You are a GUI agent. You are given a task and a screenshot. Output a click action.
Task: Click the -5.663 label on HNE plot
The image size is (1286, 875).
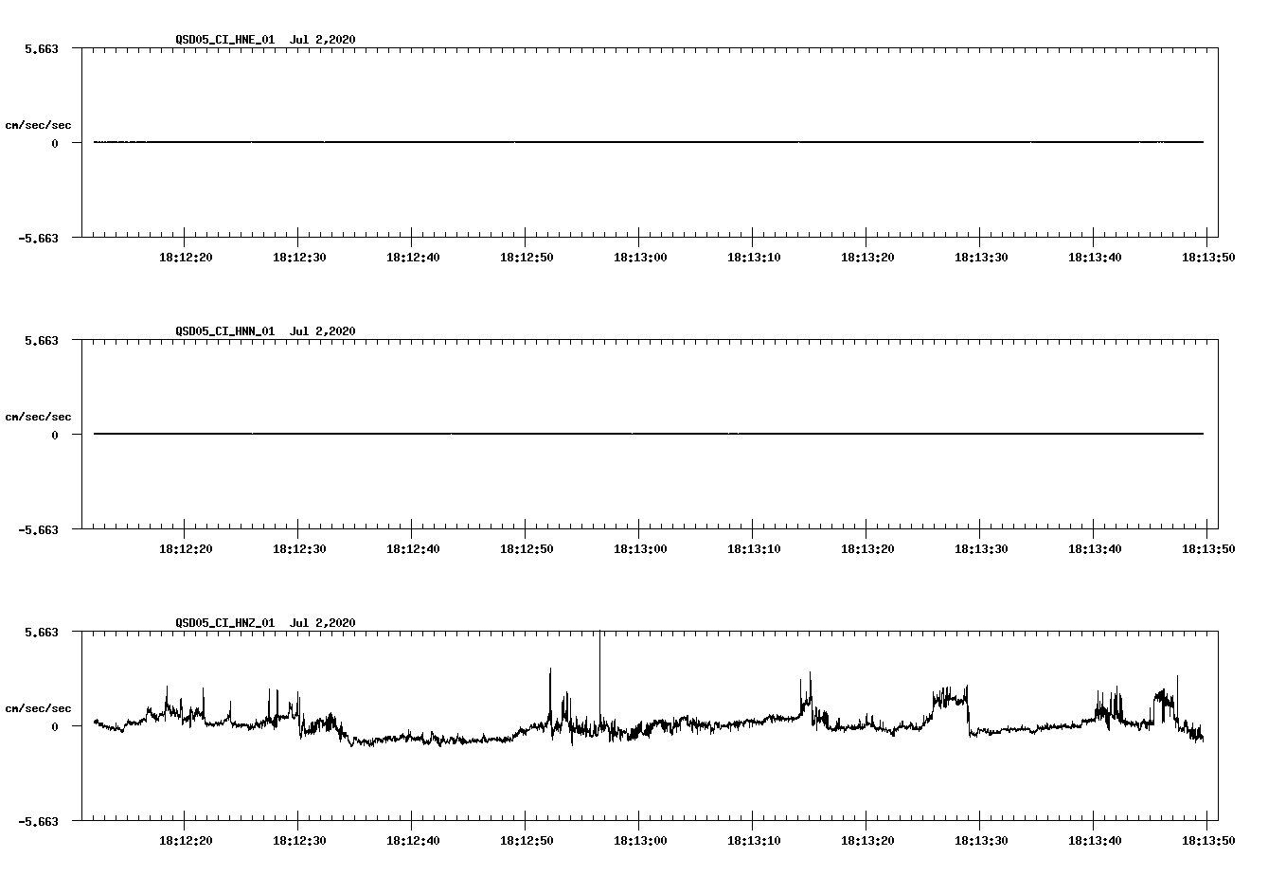(39, 238)
